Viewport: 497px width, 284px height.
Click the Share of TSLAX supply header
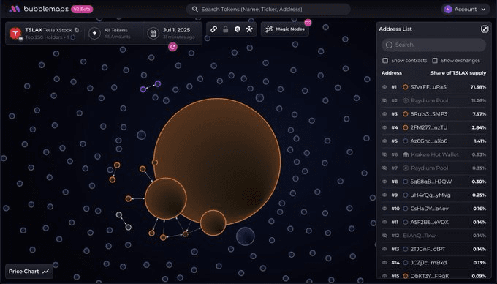point(458,73)
